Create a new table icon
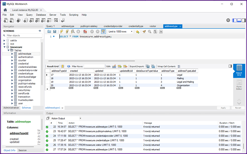 [x=32, y=20]
